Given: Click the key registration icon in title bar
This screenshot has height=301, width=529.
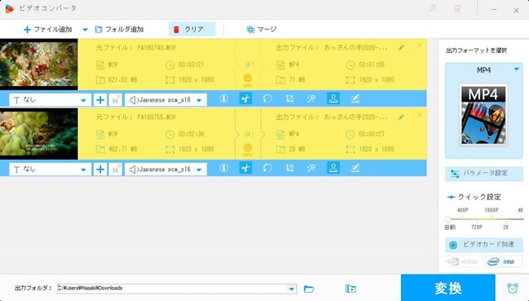Looking at the screenshot, I should 432,8.
